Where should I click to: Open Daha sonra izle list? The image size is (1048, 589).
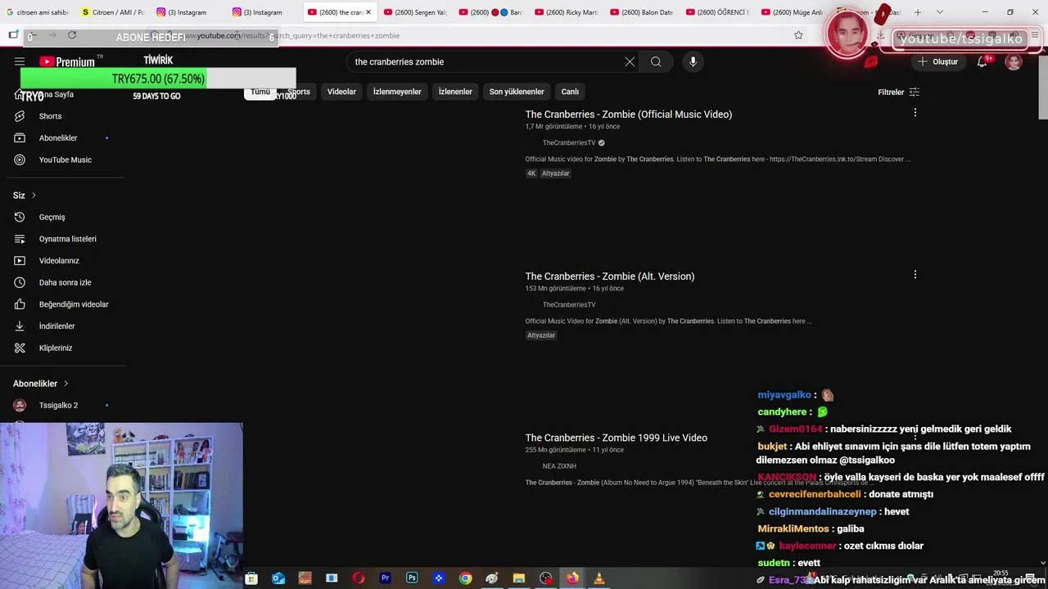tap(65, 282)
